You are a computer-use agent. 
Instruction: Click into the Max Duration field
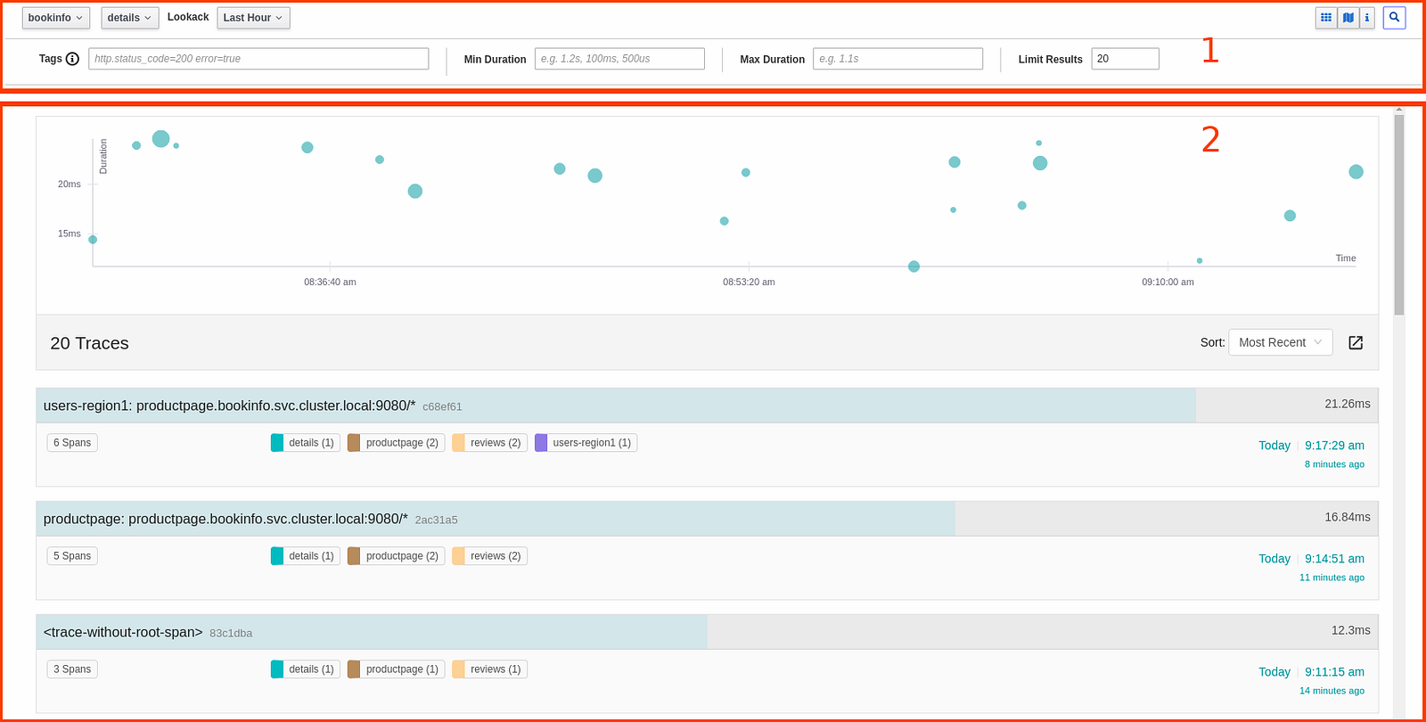click(897, 59)
